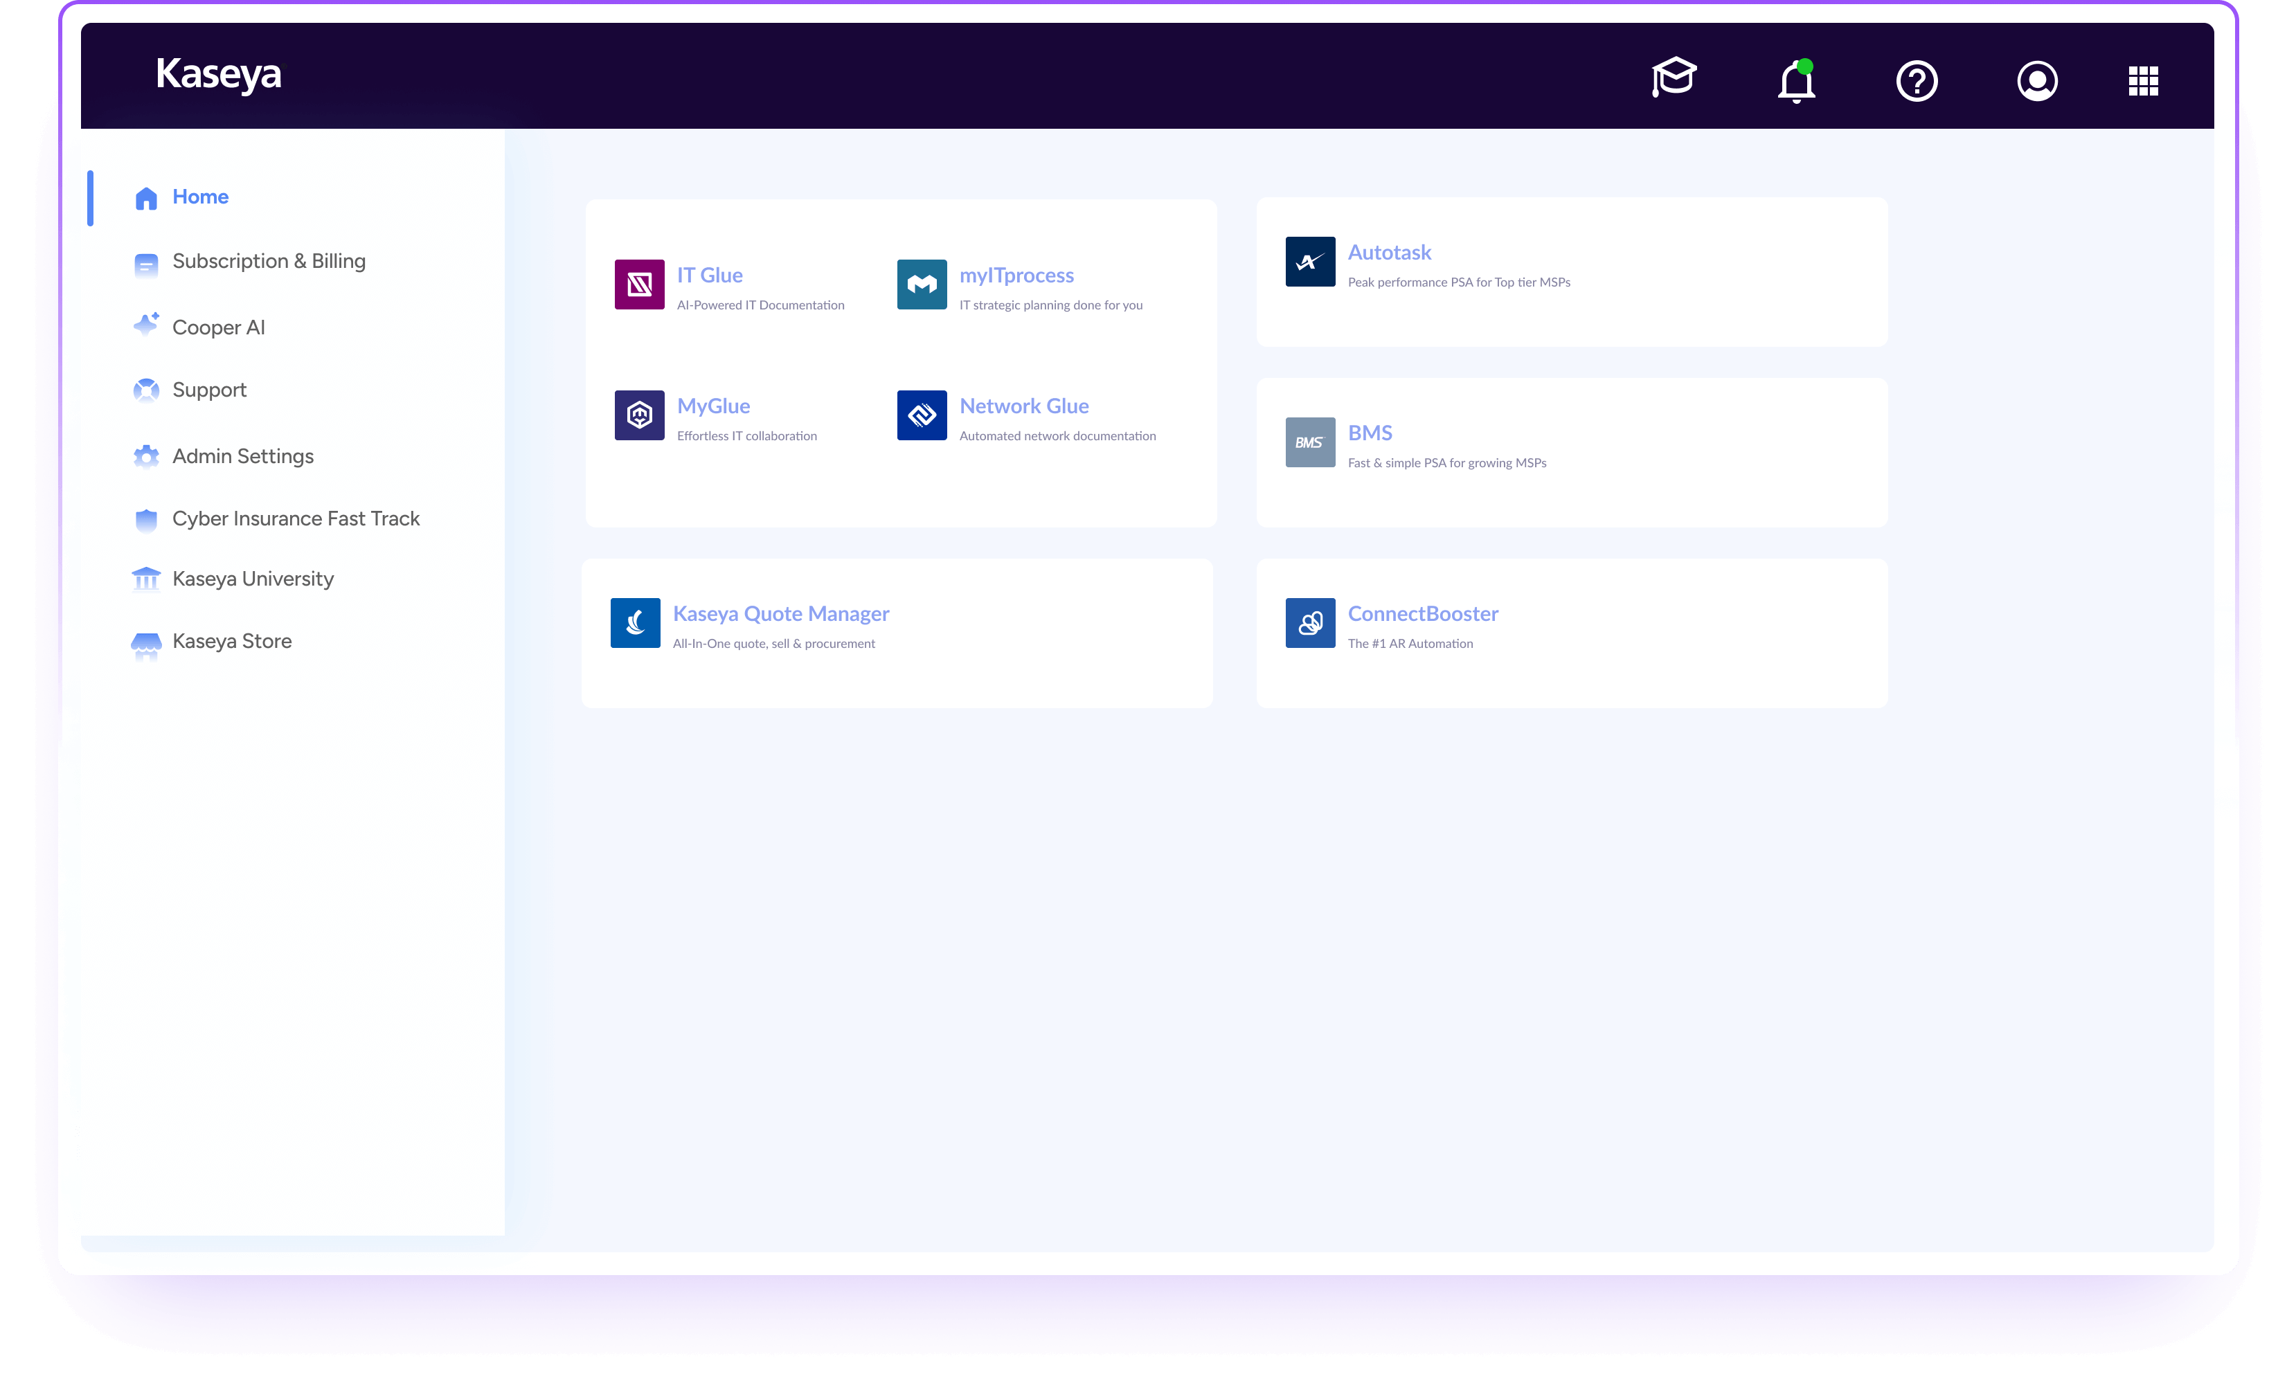Click the Support lifebuoy icon

(x=146, y=390)
